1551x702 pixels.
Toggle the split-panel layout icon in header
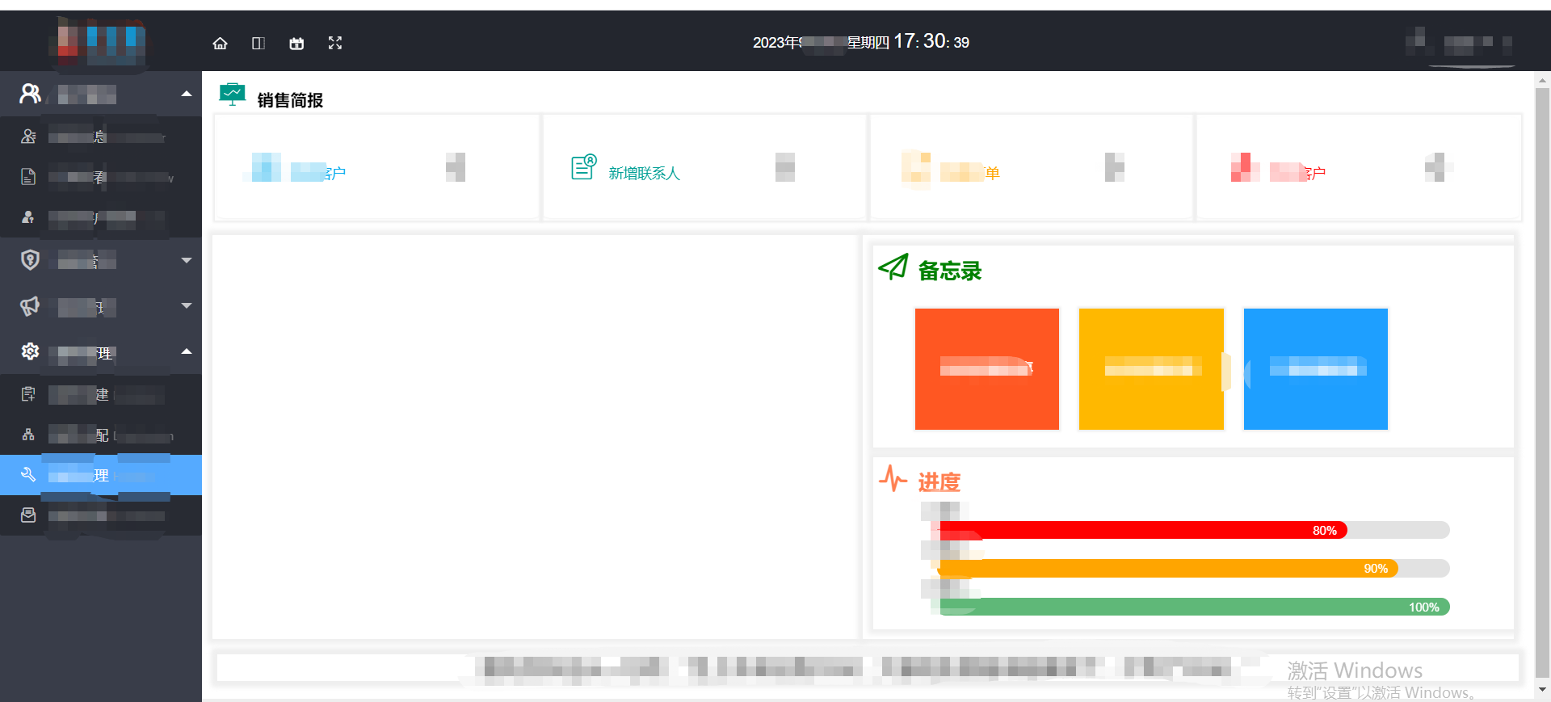pyautogui.click(x=258, y=43)
